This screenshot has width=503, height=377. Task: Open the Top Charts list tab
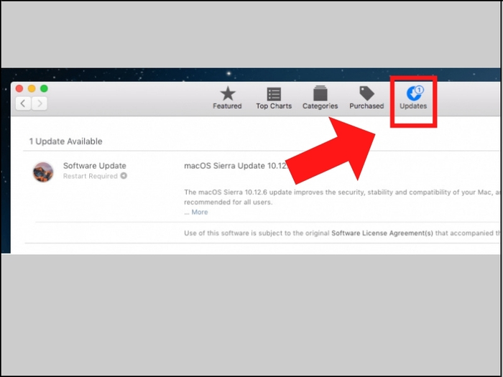274,98
